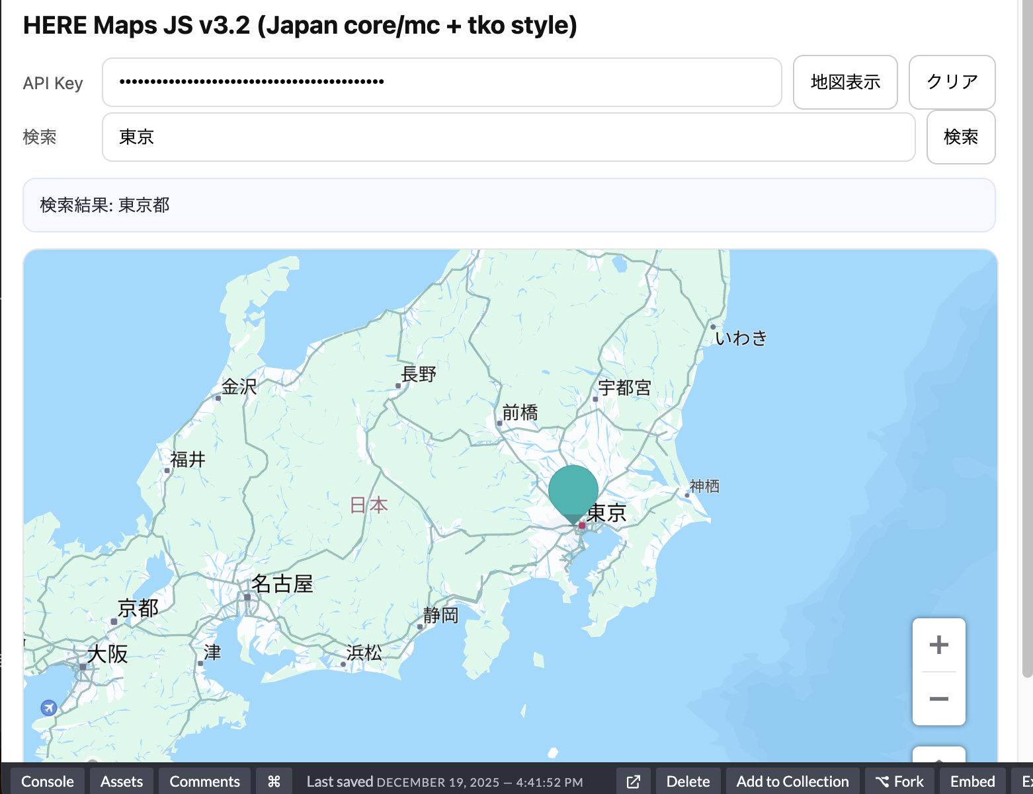Click the 東京 search input field
The width and height of the screenshot is (1033, 794).
pyautogui.click(x=509, y=137)
